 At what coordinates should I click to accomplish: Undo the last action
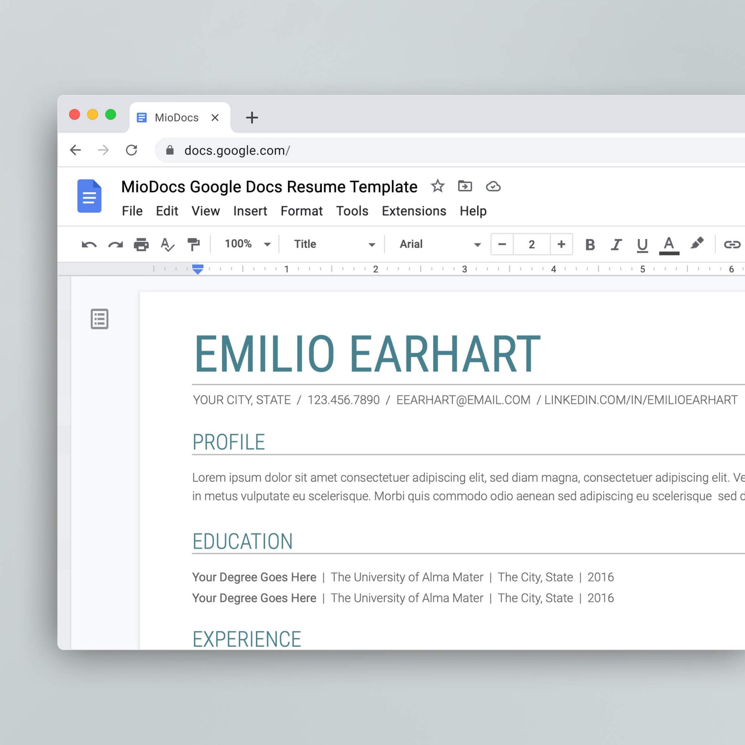88,244
